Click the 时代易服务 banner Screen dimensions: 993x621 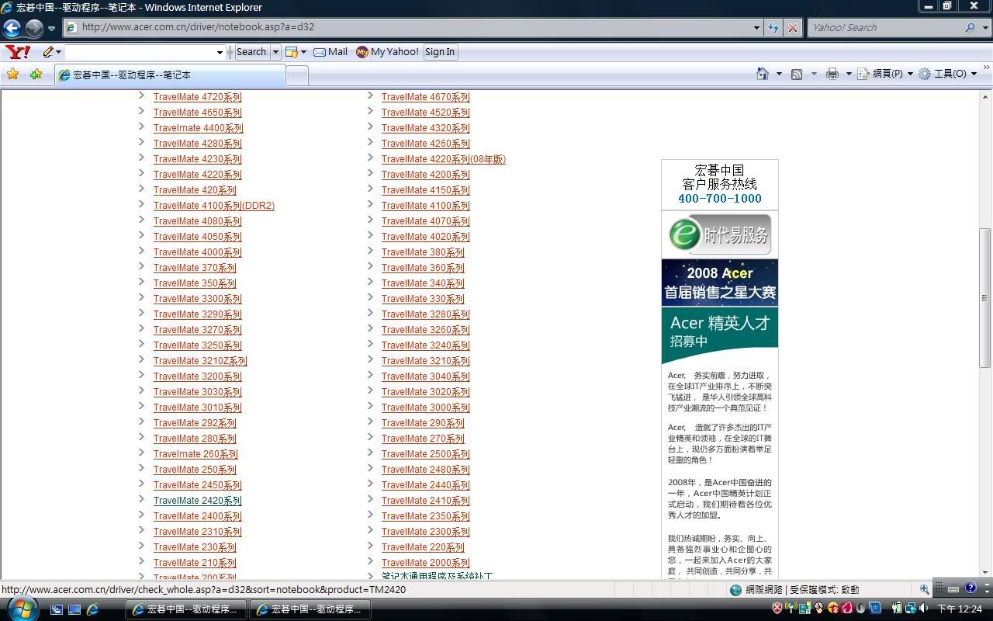point(719,234)
